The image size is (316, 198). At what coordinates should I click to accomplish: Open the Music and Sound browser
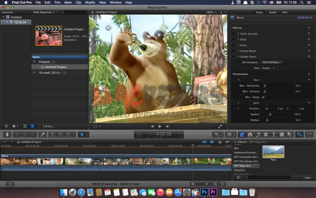(258, 135)
